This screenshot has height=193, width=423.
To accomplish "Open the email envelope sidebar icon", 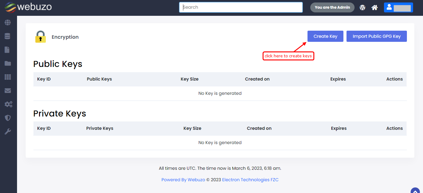I will pos(8,91).
